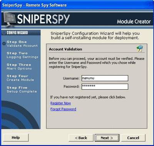Image resolution: width=154 pixels, height=146 pixels.
Task: Click the 'Before you can proceed' instruction text
Action: click(97, 63)
